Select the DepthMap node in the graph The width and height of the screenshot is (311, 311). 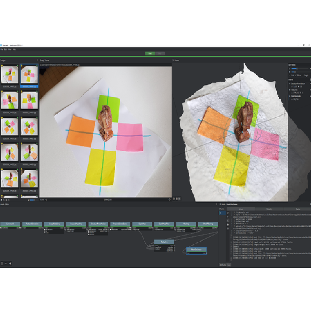[142, 224]
